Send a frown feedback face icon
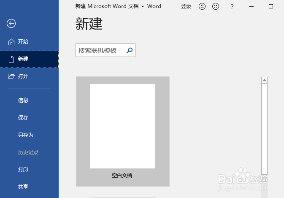Image resolution: width=284 pixels, height=198 pixels. [216, 6]
